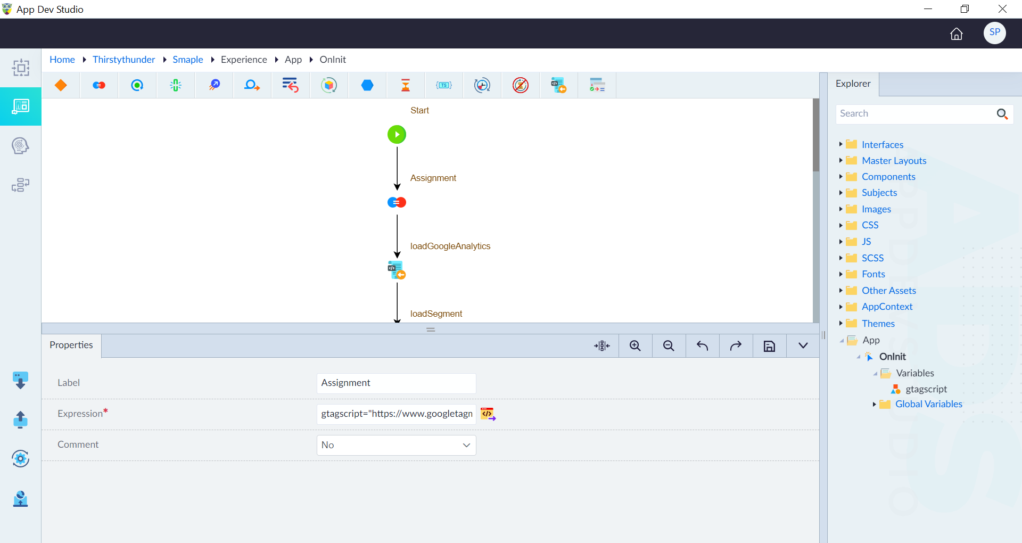Select the load script node tool

pyautogui.click(x=559, y=85)
